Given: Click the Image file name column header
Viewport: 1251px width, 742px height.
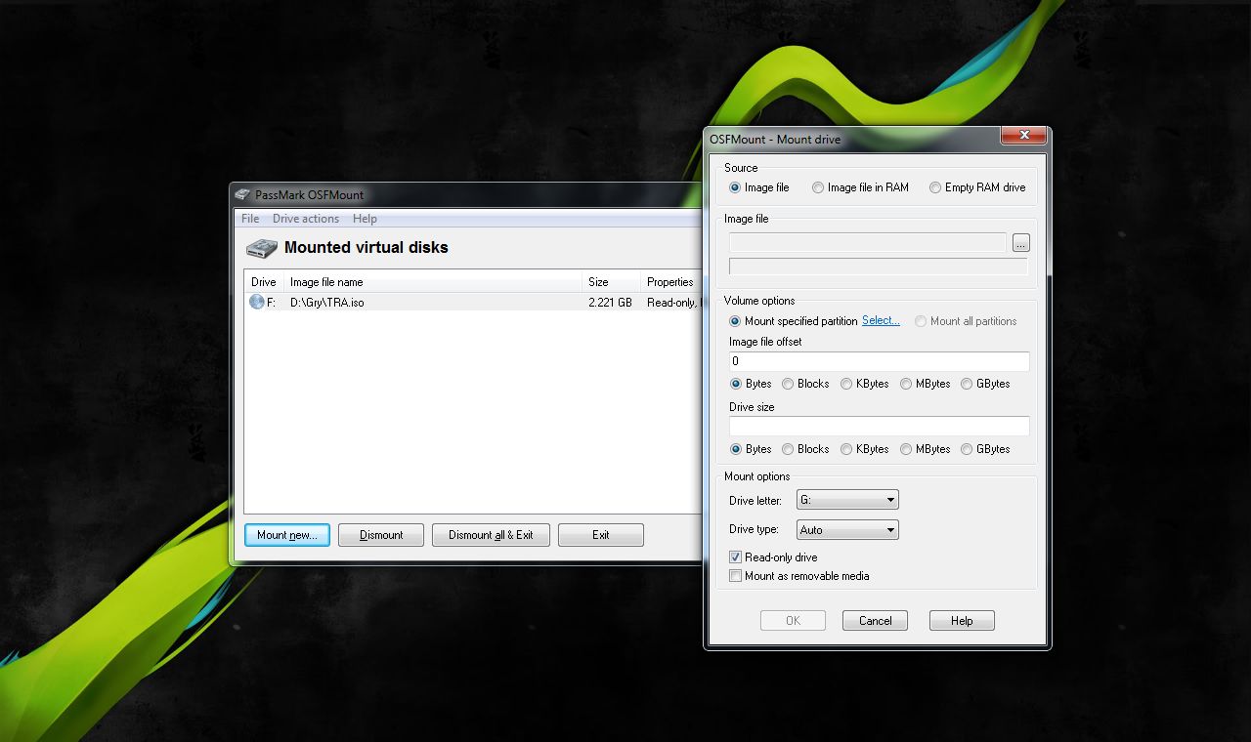Looking at the screenshot, I should (433, 282).
